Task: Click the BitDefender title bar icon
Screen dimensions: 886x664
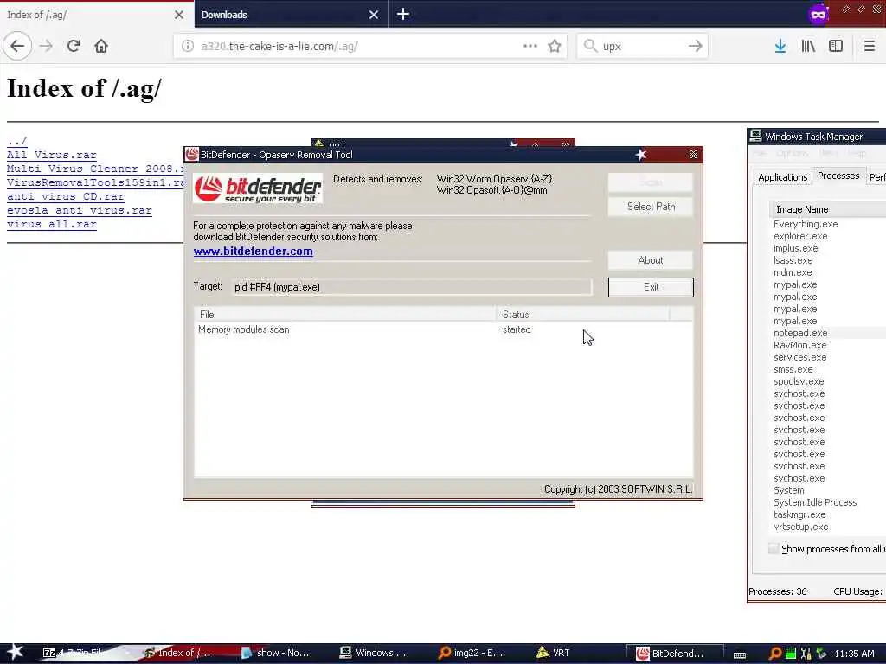Action: [192, 154]
